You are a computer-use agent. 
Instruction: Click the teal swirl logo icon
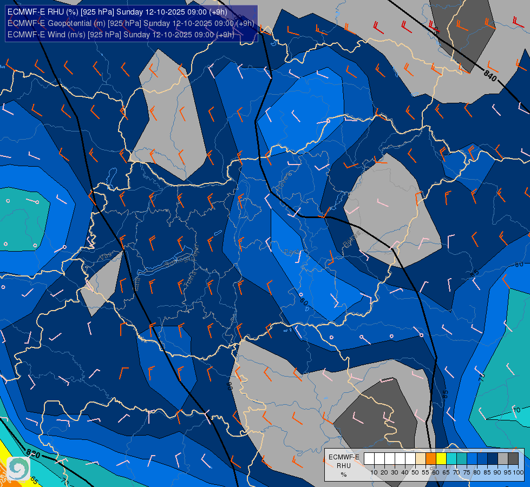(18, 468)
